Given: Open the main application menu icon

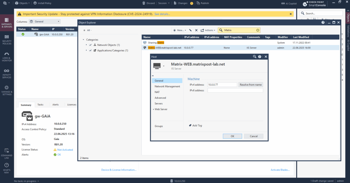Looking at the screenshot, I should pyautogui.click(x=6, y=3).
